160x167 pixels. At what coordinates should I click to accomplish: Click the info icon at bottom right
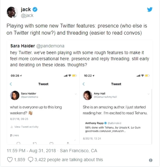(x=151, y=160)
